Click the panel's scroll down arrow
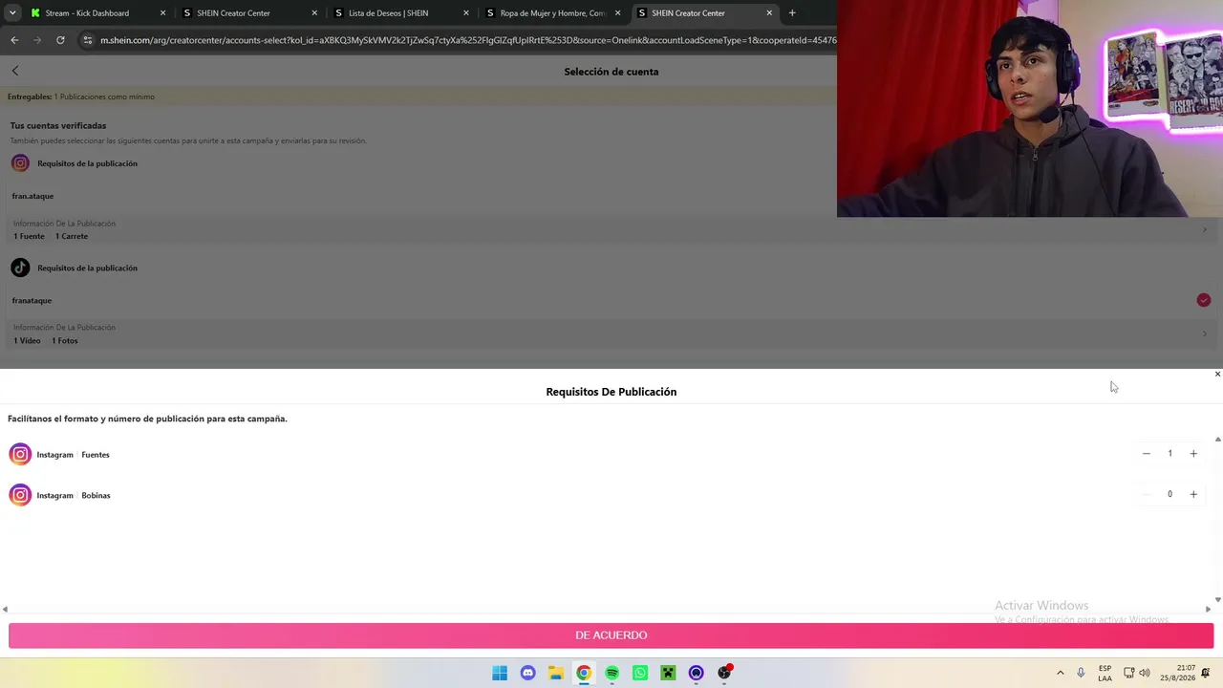Viewport: 1223px width, 688px height. pos(1217,599)
